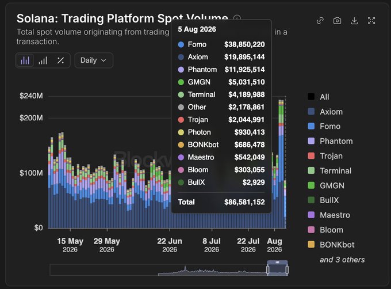Click the Axiom value $19,895,144 in tooltip
This screenshot has height=289, width=391.
244,57
